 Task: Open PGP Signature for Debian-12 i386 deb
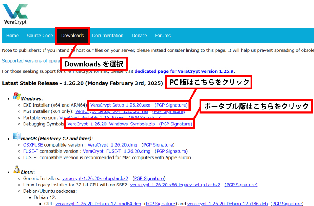[x=287, y=204]
